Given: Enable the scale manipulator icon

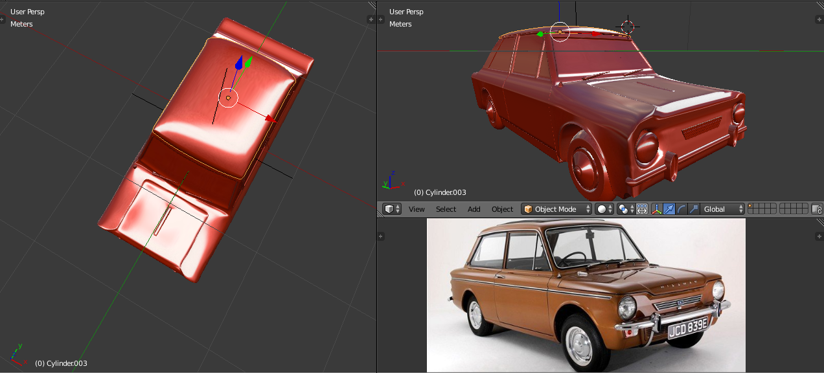Looking at the screenshot, I should (694, 209).
